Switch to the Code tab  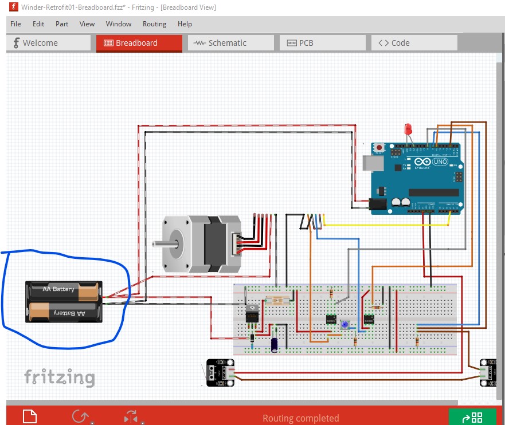414,43
